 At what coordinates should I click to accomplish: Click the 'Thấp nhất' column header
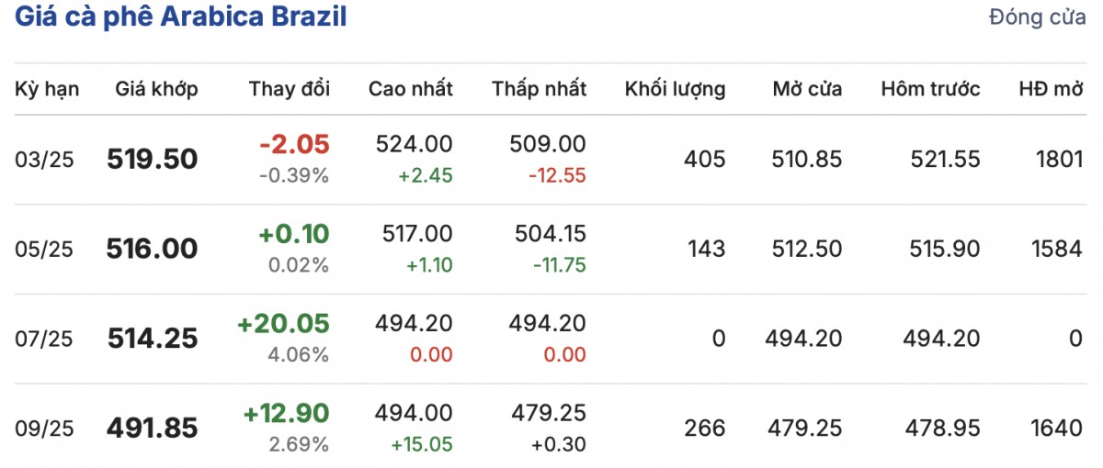[539, 89]
